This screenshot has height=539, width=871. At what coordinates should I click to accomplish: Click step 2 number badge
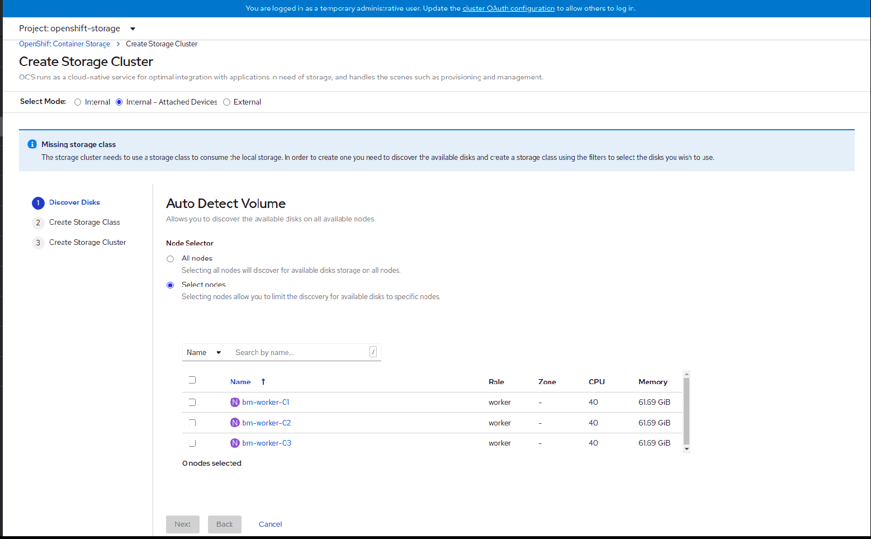click(x=38, y=223)
